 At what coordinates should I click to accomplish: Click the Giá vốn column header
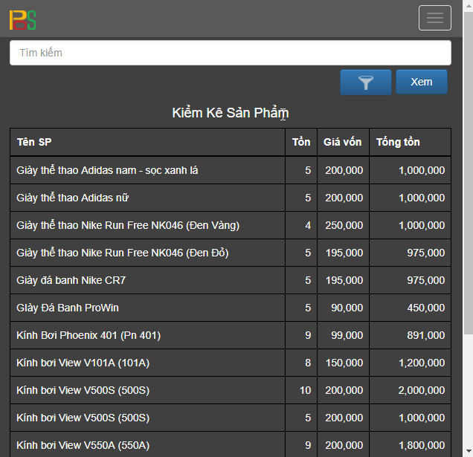point(342,142)
